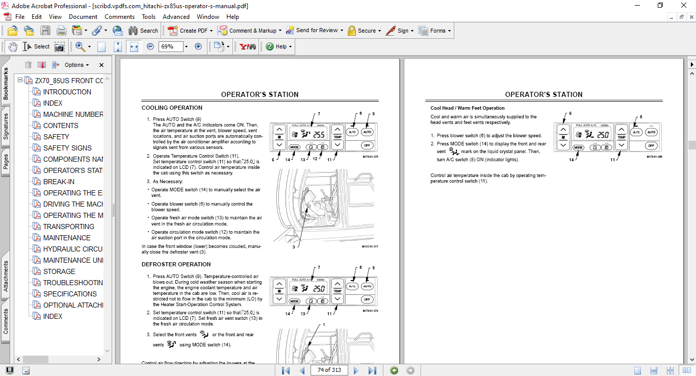Click the Save disk icon
The height and width of the screenshot is (376, 696).
tap(45, 31)
